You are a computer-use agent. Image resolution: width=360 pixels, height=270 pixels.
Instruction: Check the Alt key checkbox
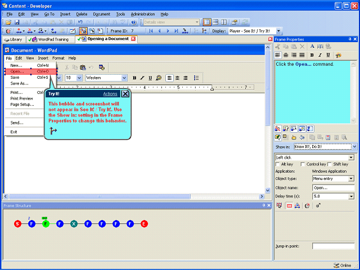(277, 164)
